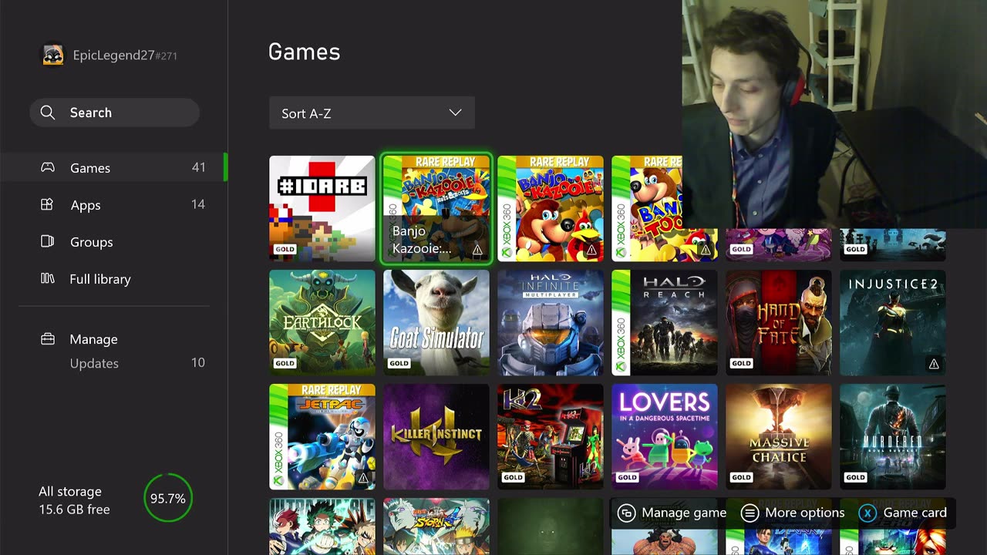Viewport: 987px width, 555px height.
Task: Click the Search input field
Action: pos(114,113)
